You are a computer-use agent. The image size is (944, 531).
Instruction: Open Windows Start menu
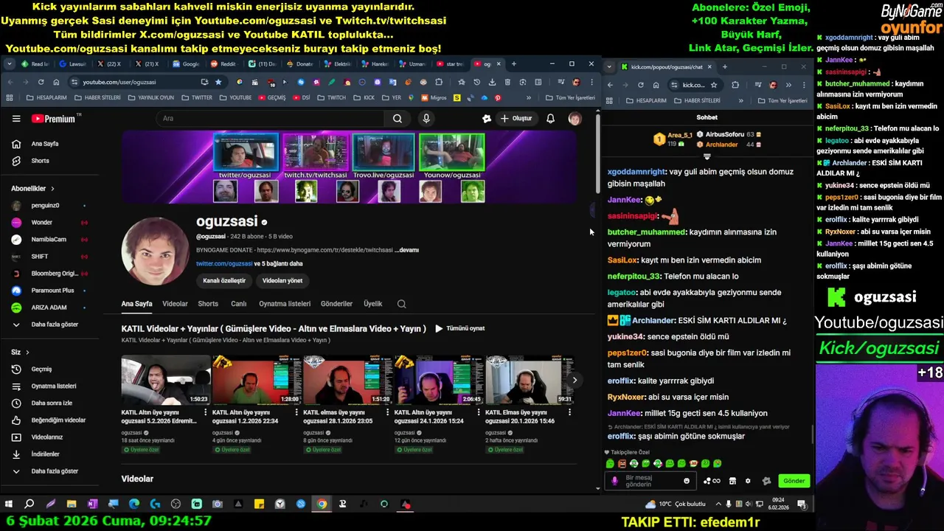[9, 504]
